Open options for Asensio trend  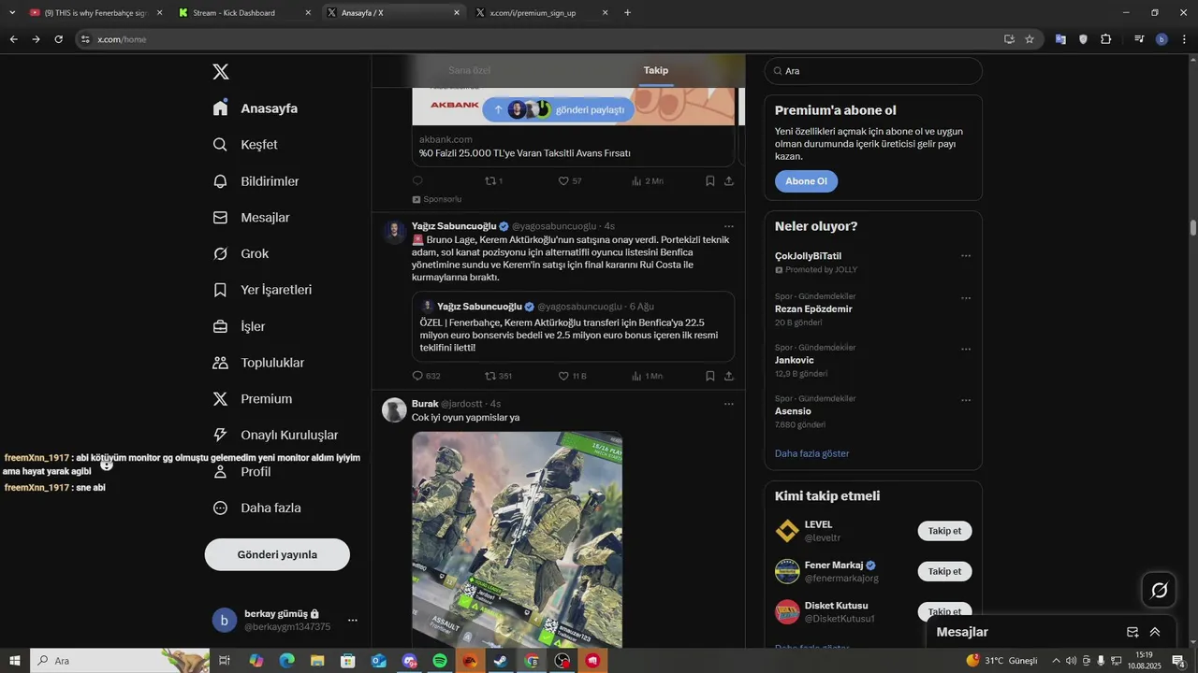click(x=966, y=400)
